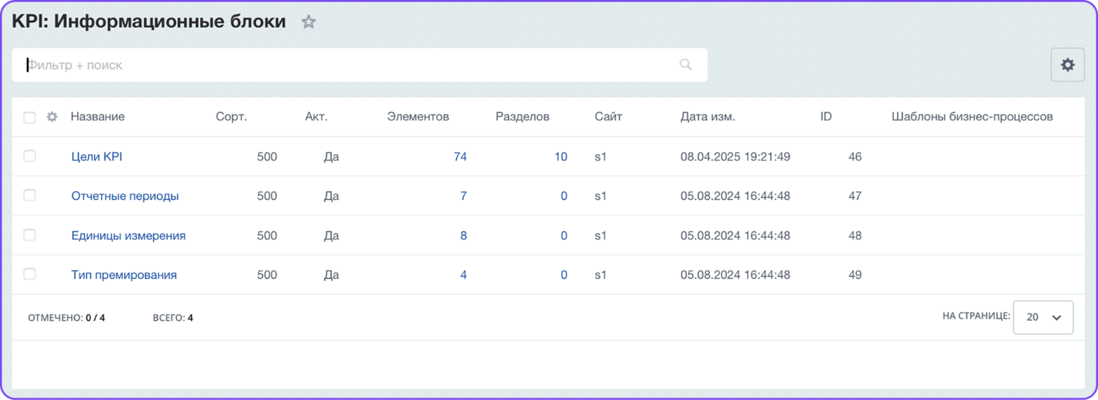Open the Тип премирования information block
Image resolution: width=1098 pixels, height=400 pixels.
[x=124, y=275]
